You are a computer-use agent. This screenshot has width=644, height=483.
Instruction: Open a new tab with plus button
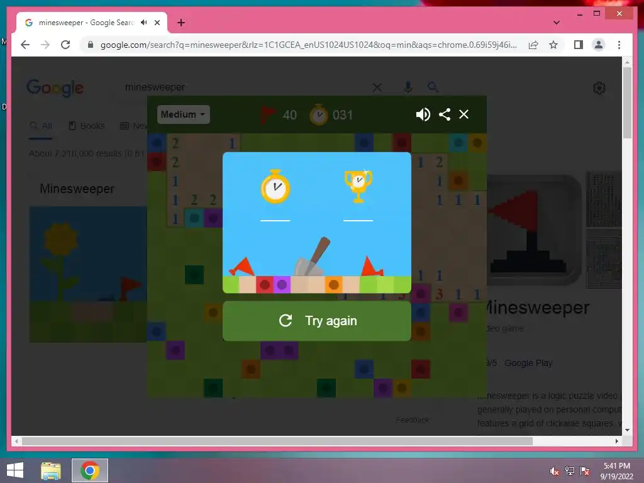pyautogui.click(x=181, y=23)
